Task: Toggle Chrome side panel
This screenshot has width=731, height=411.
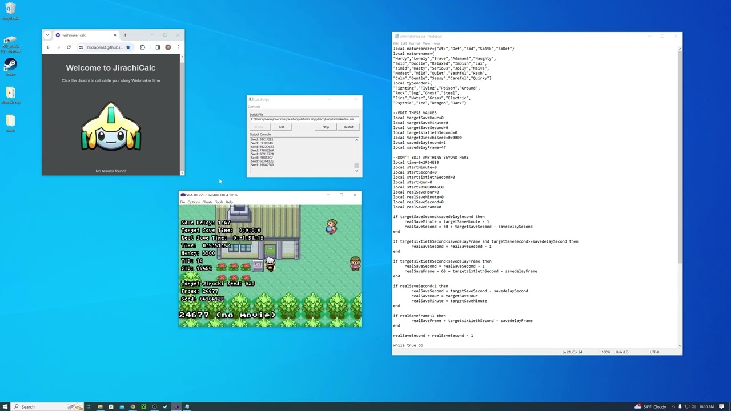Action: pos(158,47)
